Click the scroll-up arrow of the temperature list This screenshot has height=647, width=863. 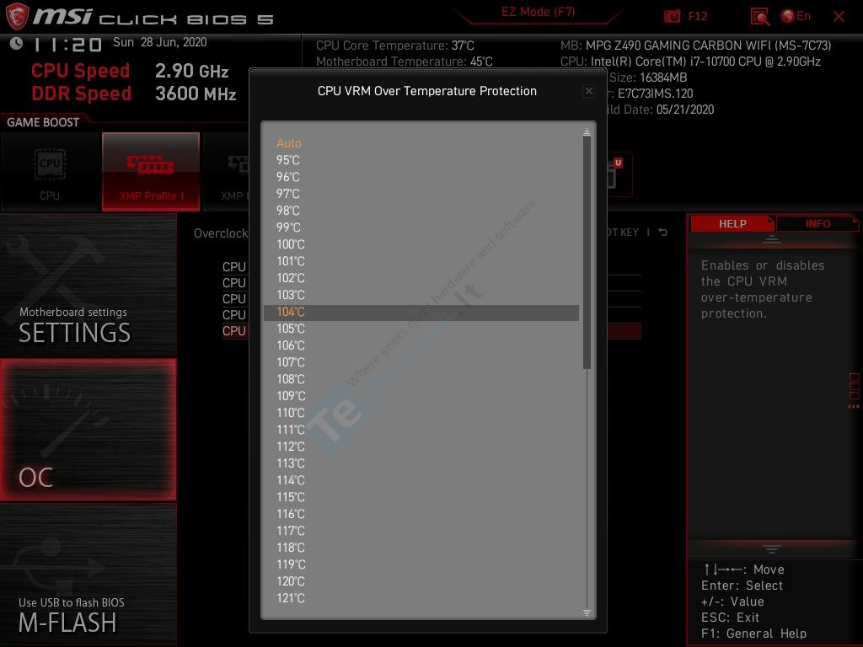click(x=587, y=132)
